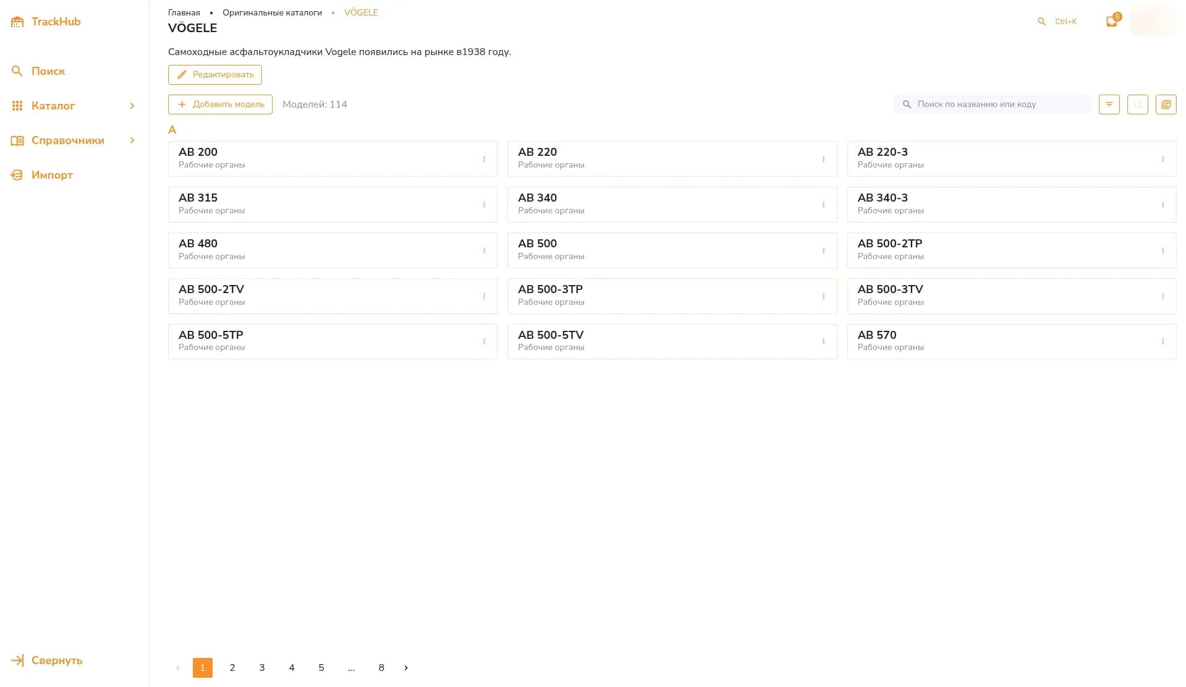Open global search with Ctrl+K hint
The width and height of the screenshot is (1186, 687).
point(1057,22)
